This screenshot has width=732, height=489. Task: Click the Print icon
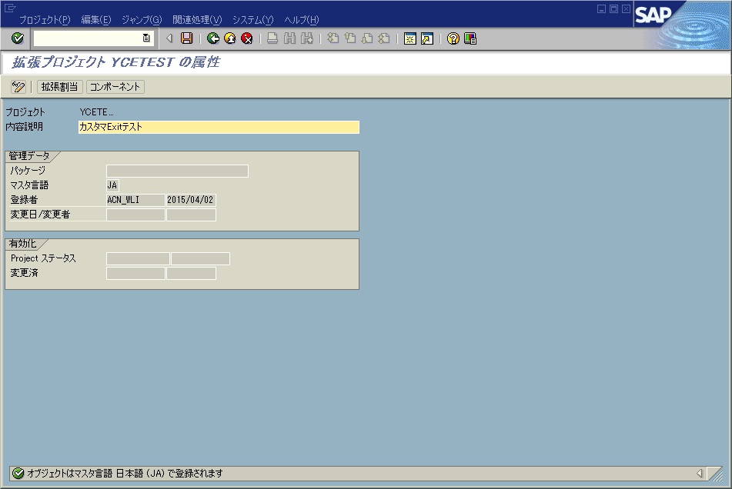pyautogui.click(x=271, y=38)
